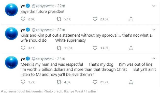Retweet the "Says the future president" tweet
This screenshot has height=96, width=160.
tap(59, 19)
